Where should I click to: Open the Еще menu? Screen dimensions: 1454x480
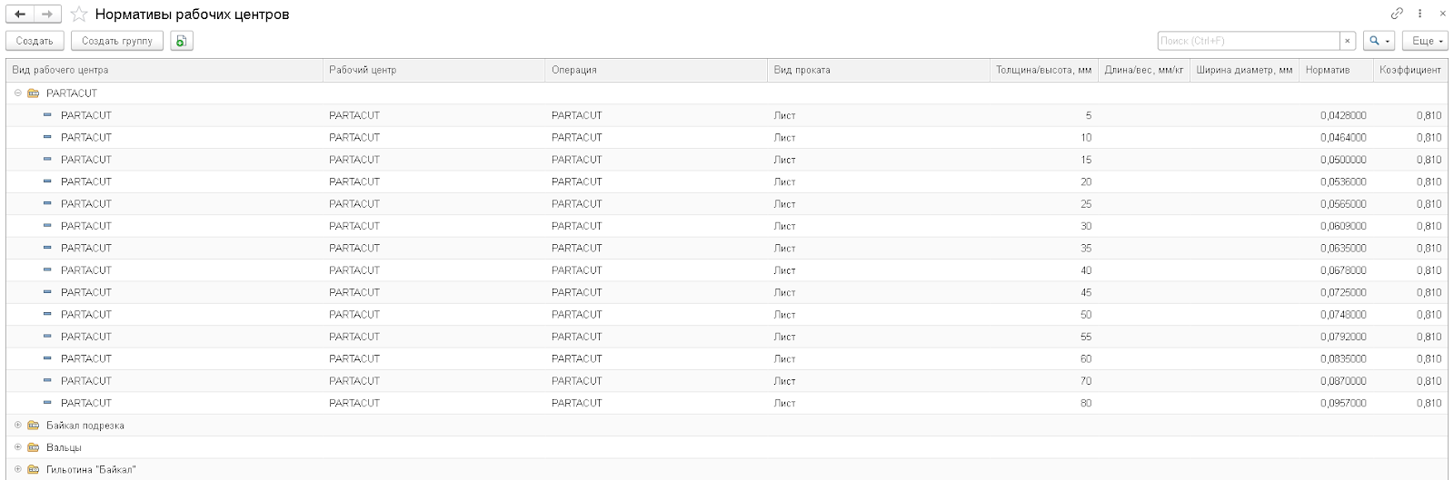coord(1424,41)
